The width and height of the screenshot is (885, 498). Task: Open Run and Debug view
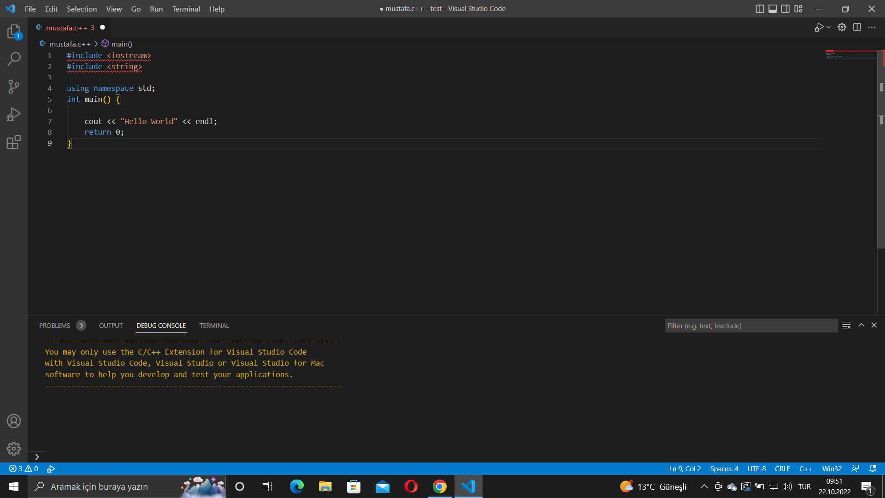[14, 114]
